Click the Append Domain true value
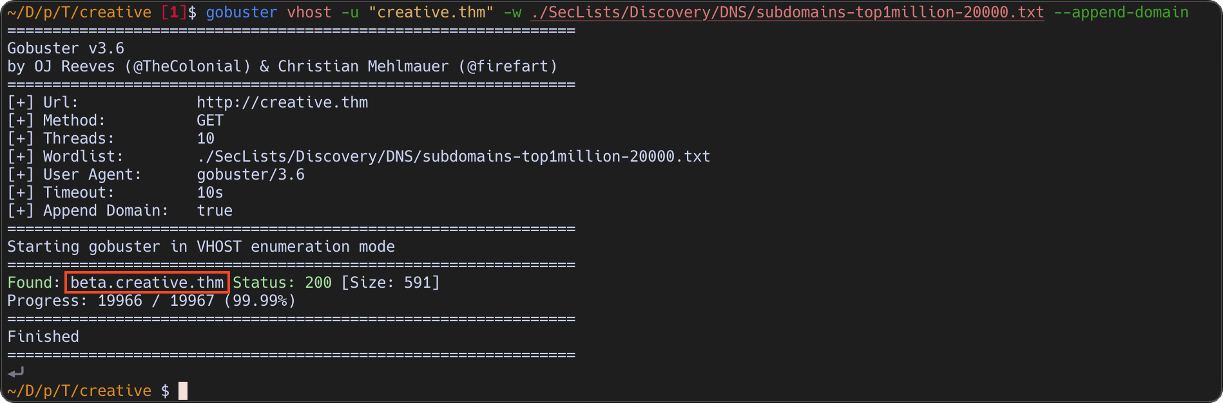Viewport: 1223px width, 403px height. tap(215, 211)
